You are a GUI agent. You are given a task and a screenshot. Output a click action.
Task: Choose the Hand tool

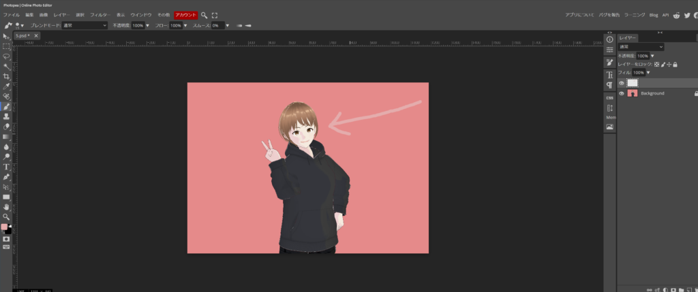[x=6, y=206]
